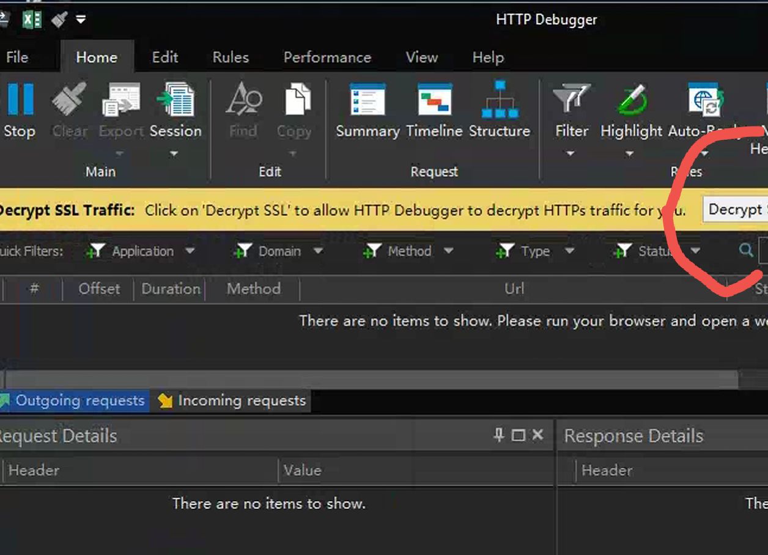Click the search magnifier icon
The image size is (768, 555).
tap(745, 251)
